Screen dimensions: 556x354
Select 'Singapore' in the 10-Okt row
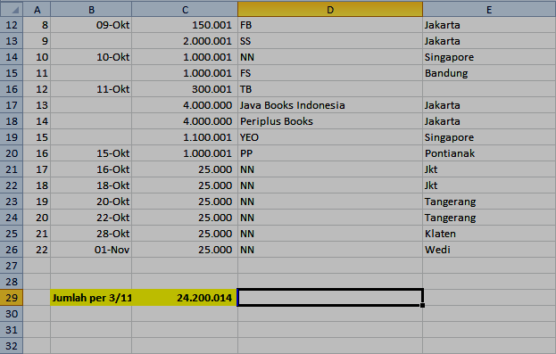489,57
